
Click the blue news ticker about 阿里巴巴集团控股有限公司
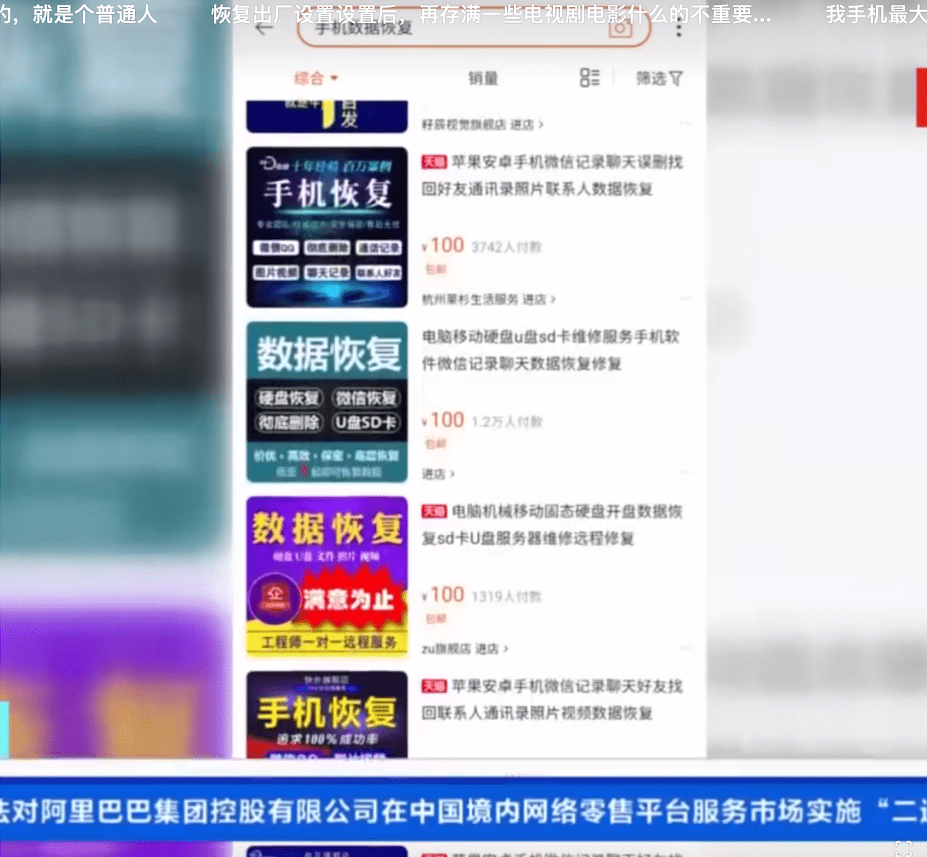[x=463, y=811]
